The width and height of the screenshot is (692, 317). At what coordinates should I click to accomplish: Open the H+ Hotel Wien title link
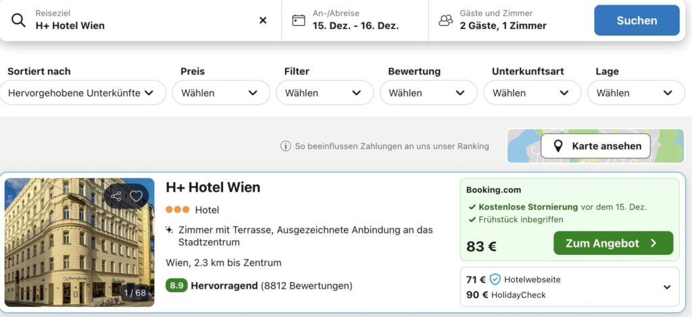pos(213,187)
